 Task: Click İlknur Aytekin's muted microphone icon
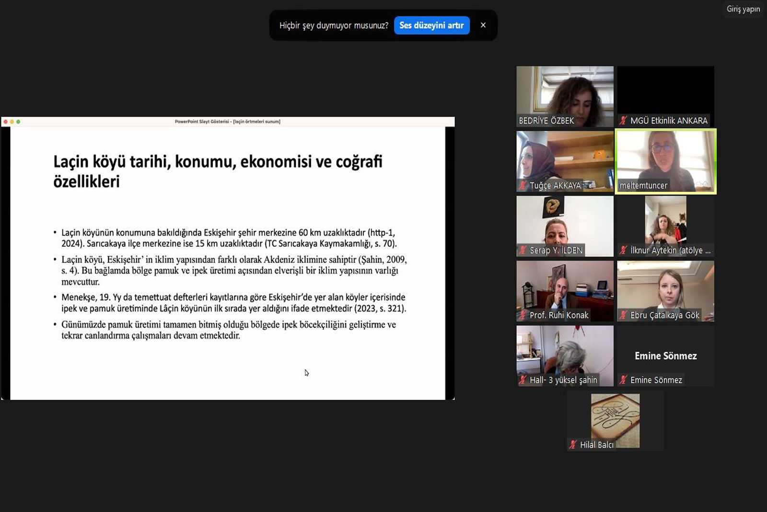pos(623,250)
